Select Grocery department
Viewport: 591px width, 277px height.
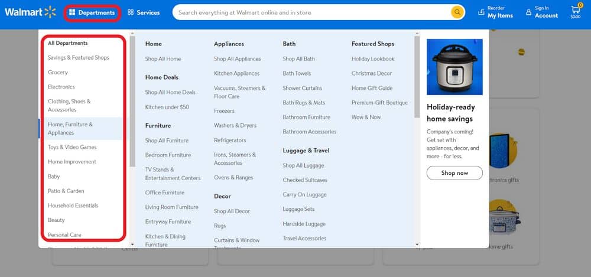(x=58, y=73)
